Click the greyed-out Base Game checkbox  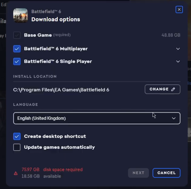tap(17, 35)
